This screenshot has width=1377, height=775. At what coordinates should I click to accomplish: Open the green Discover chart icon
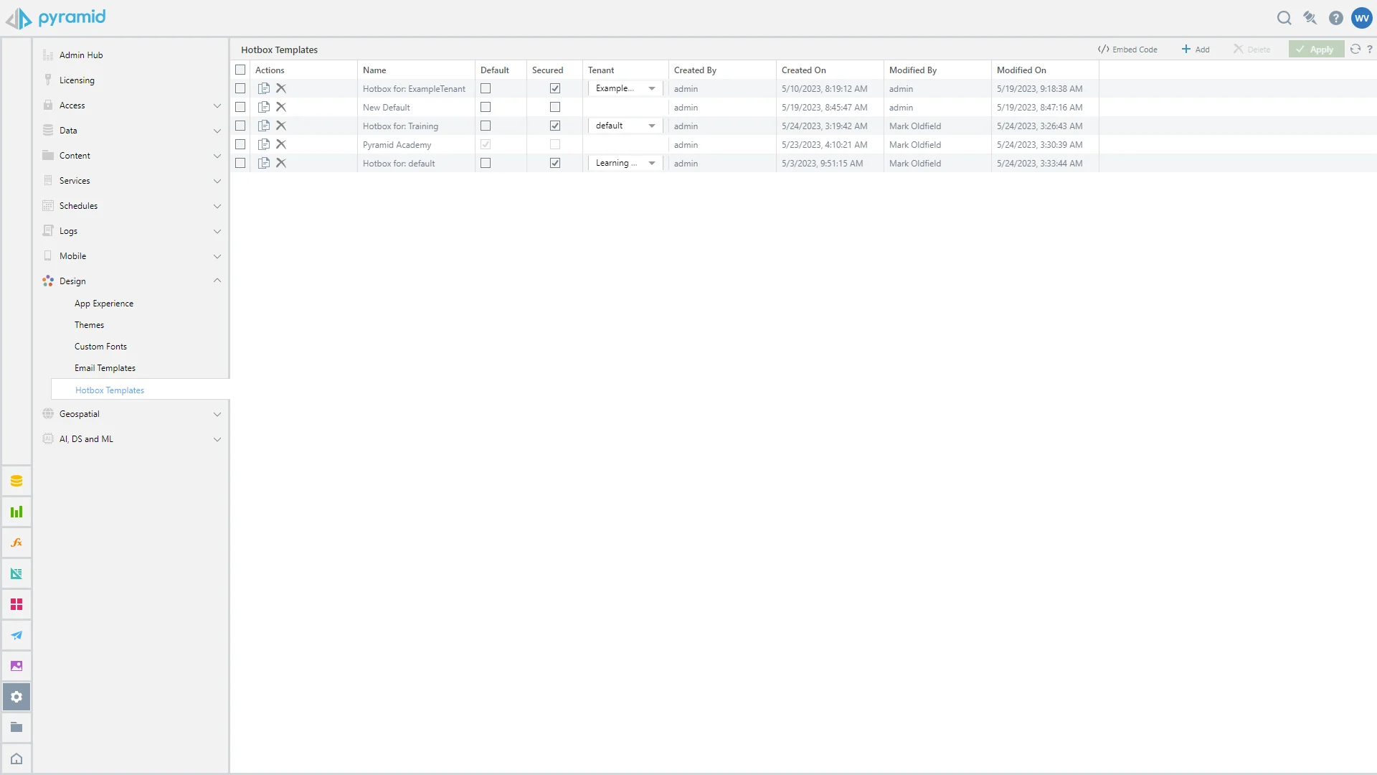pyautogui.click(x=16, y=512)
